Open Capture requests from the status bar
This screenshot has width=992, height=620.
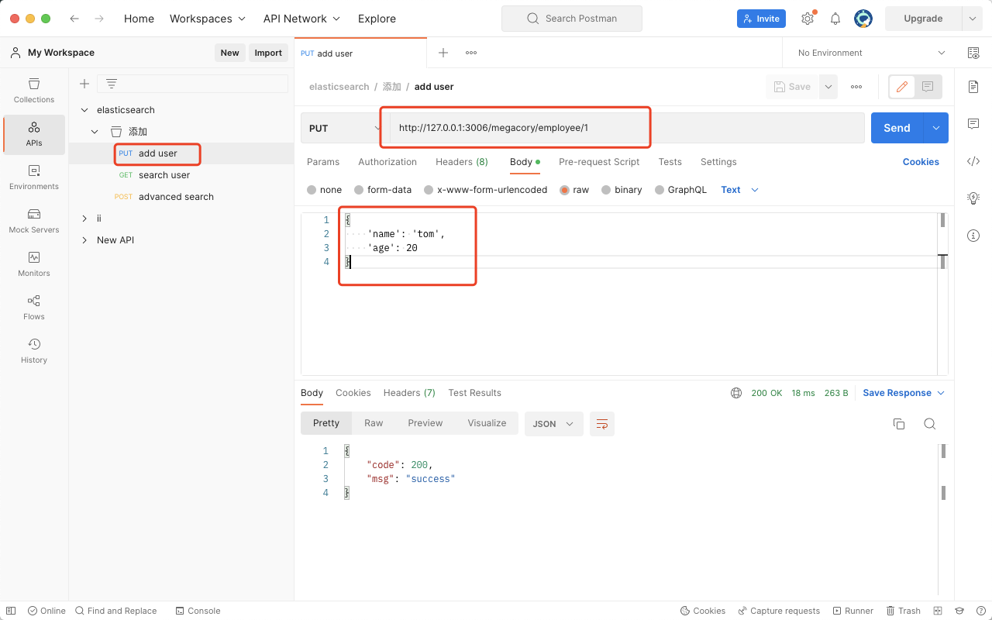(779, 610)
